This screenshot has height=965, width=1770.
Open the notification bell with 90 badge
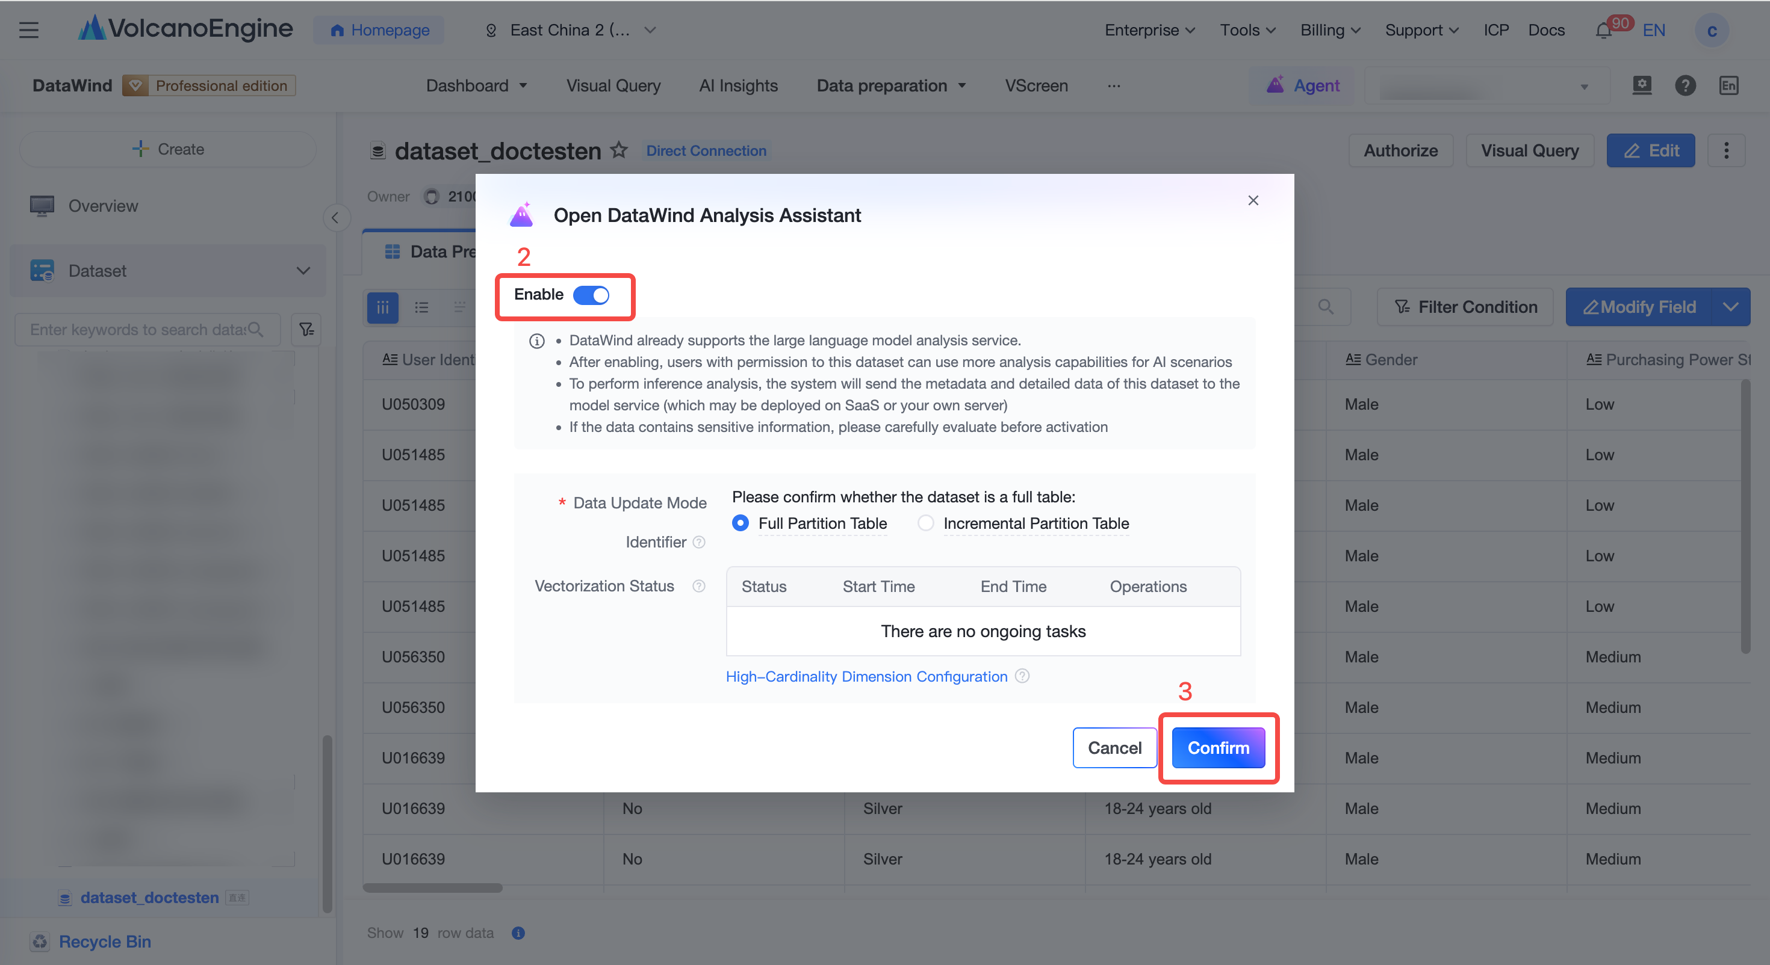click(1604, 30)
